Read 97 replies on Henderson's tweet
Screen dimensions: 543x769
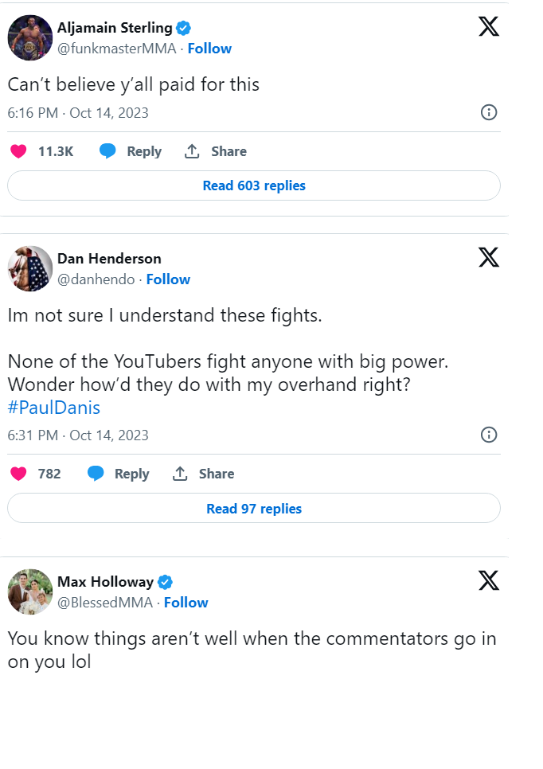pos(254,508)
